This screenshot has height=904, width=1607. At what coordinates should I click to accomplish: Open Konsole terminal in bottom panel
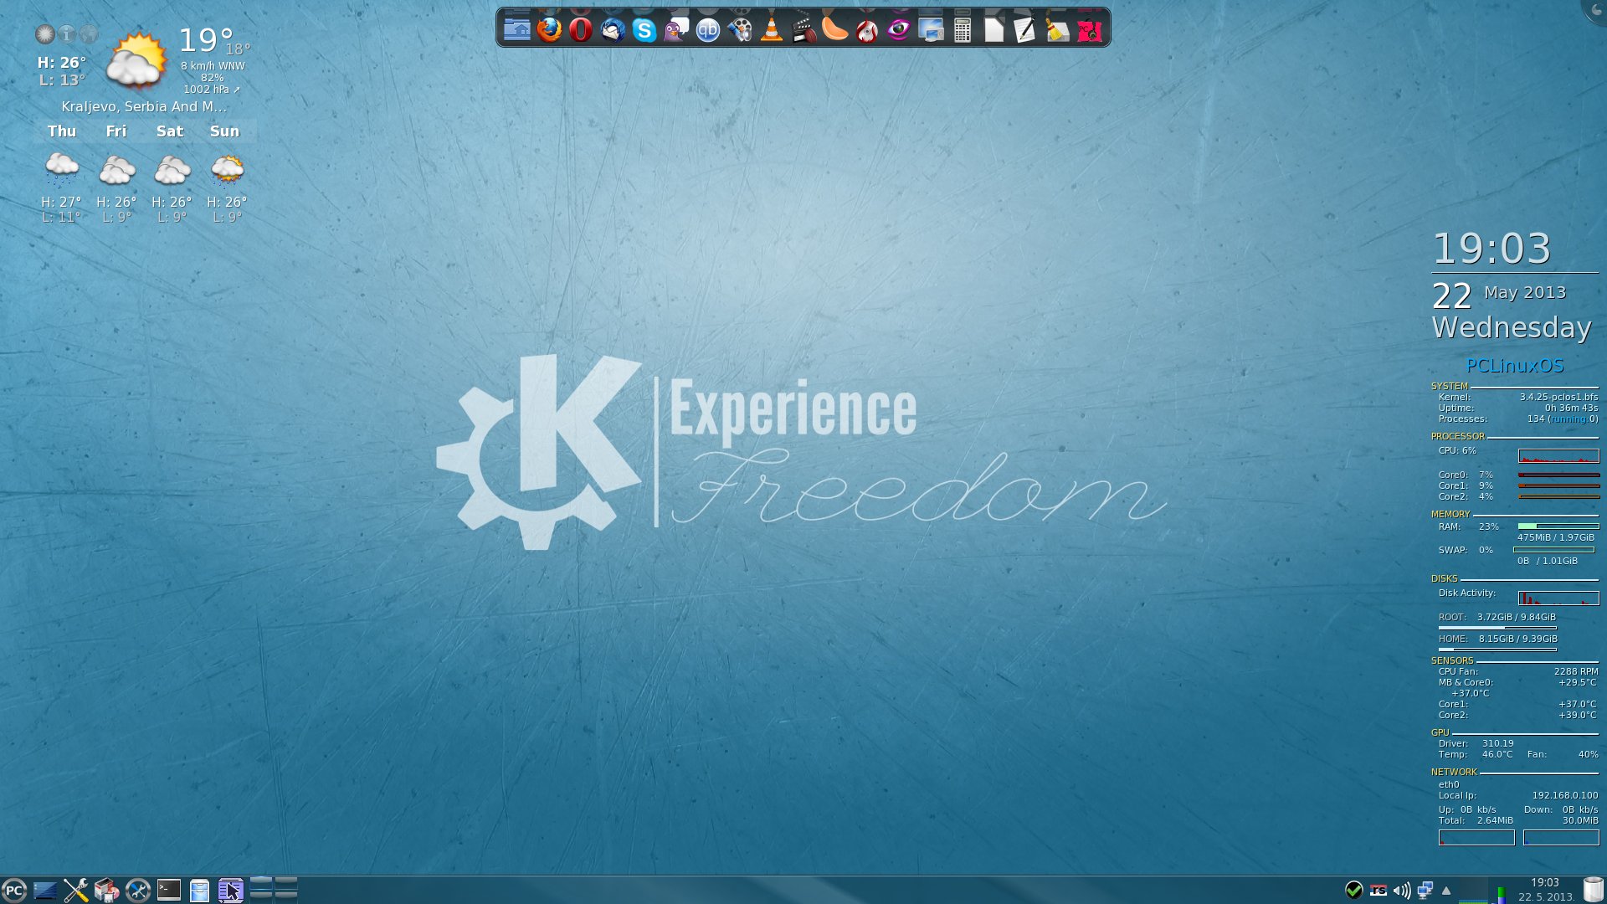169,890
